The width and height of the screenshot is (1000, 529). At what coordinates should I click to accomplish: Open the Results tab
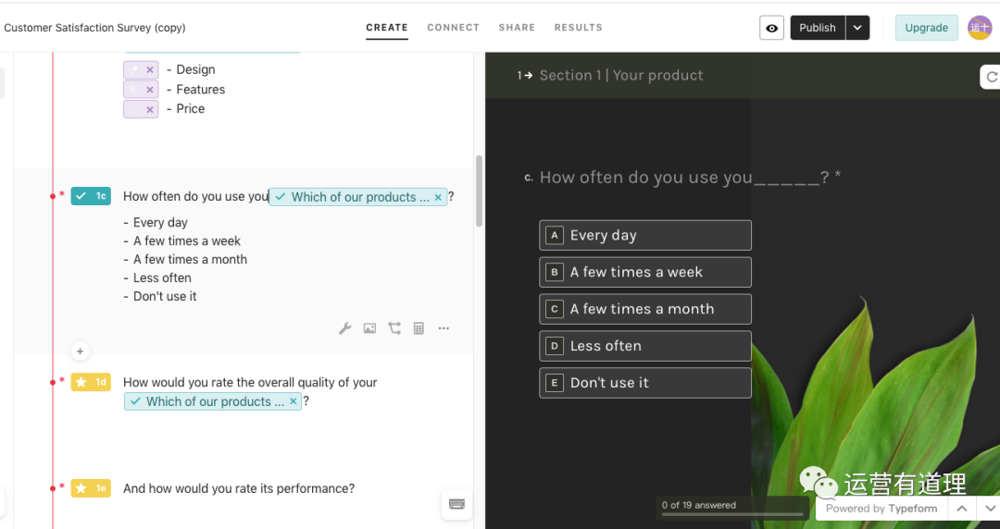click(578, 28)
